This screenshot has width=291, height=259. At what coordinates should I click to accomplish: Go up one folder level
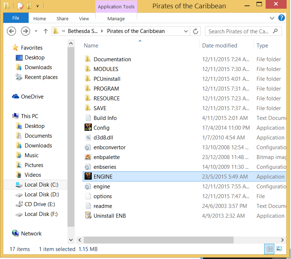pyautogui.click(x=46, y=31)
